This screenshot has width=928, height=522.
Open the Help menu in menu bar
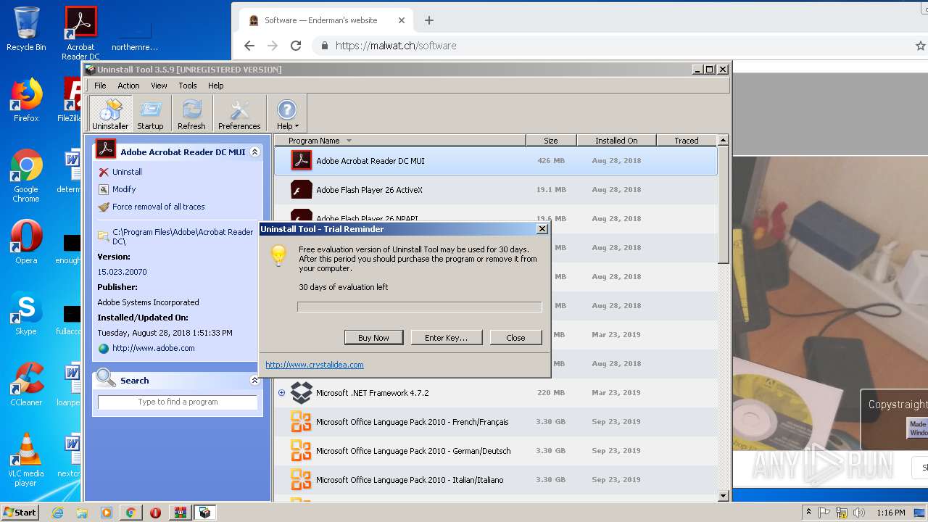tap(216, 86)
